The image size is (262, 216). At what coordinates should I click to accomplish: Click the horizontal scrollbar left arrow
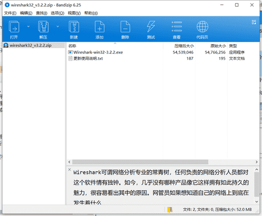coord(69,162)
